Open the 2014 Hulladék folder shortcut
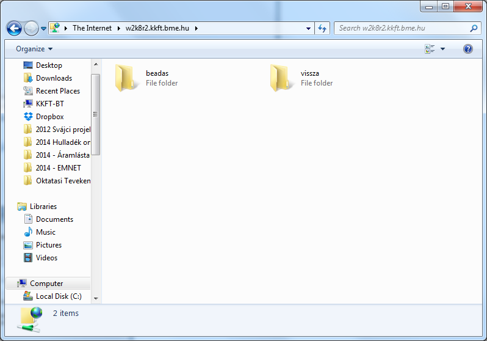487x341 pixels. point(63,142)
